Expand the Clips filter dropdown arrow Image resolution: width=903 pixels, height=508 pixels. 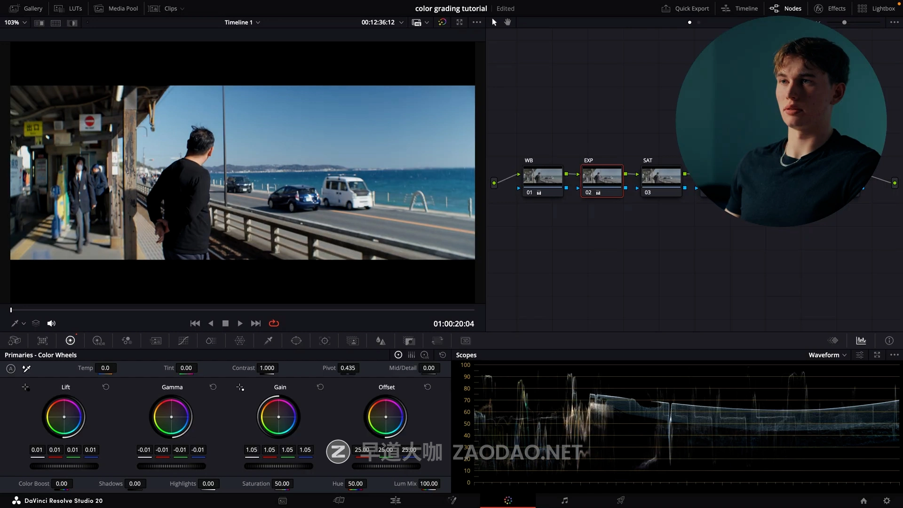click(x=182, y=9)
